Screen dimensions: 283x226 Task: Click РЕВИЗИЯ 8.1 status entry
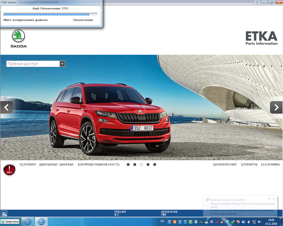[120, 213]
